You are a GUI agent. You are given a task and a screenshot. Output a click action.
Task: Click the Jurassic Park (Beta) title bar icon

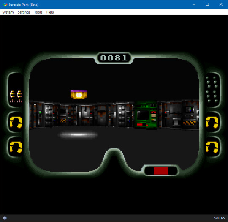point(5,5)
